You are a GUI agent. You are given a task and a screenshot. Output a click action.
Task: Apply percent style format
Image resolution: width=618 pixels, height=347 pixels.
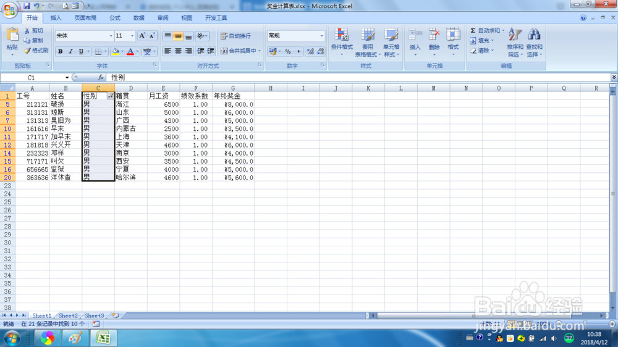pyautogui.click(x=288, y=51)
